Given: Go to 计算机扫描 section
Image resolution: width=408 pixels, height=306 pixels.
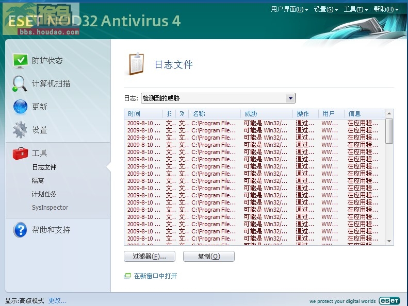Looking at the screenshot, I should (51, 84).
